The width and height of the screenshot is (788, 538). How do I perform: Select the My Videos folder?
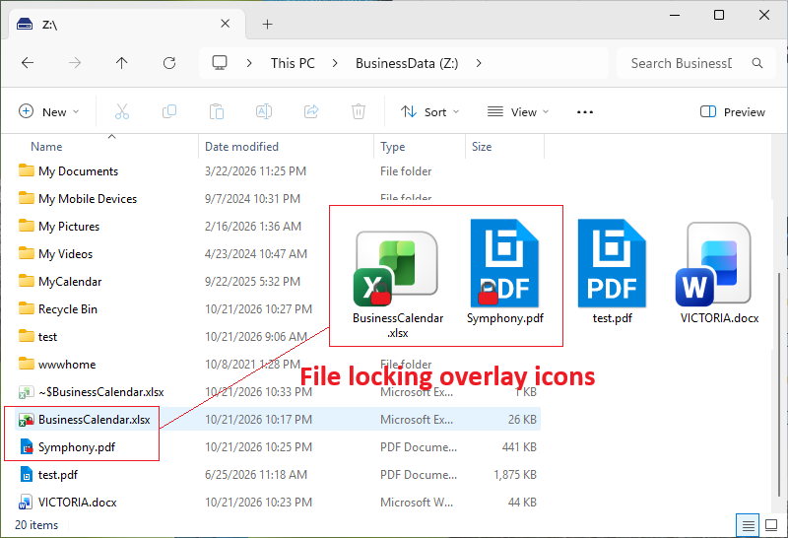tap(65, 254)
